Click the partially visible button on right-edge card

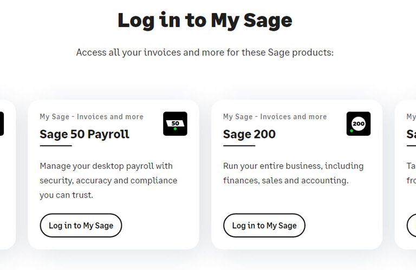pyautogui.click(x=412, y=226)
